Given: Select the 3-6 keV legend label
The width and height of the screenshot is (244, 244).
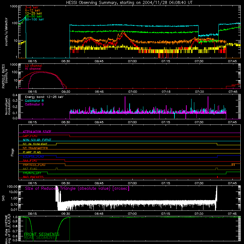Looking at the screenshot, I should (31, 7).
